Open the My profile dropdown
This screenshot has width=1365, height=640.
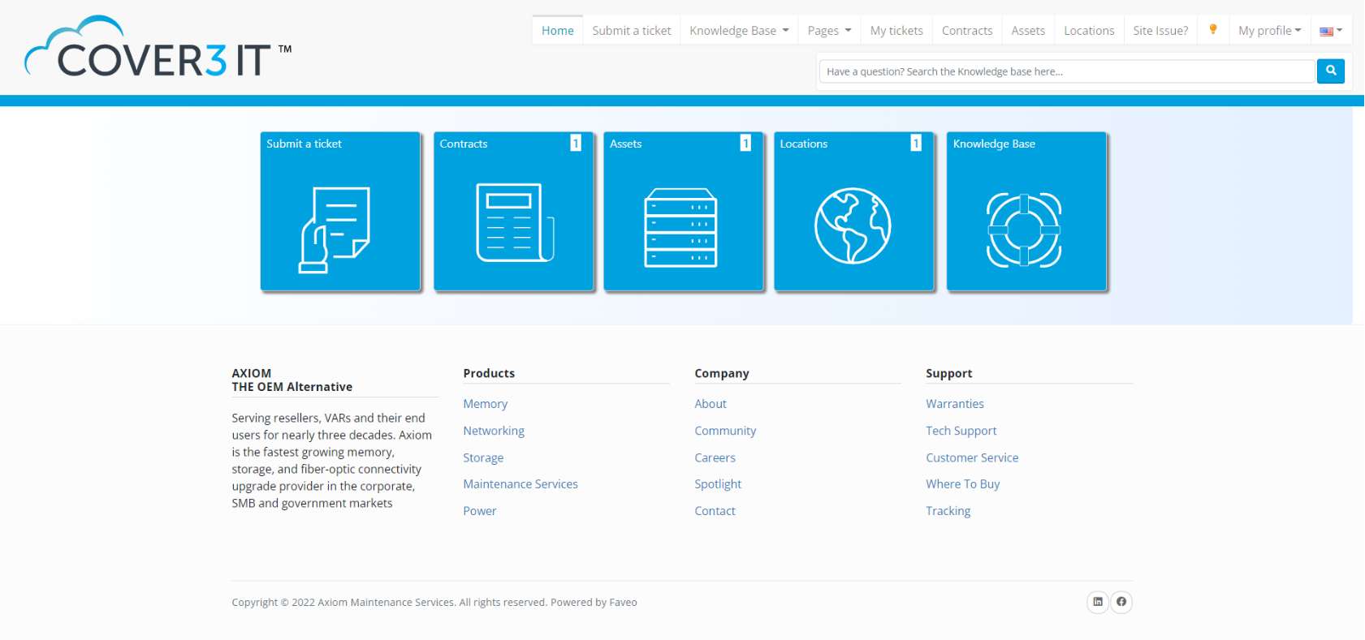pyautogui.click(x=1269, y=31)
